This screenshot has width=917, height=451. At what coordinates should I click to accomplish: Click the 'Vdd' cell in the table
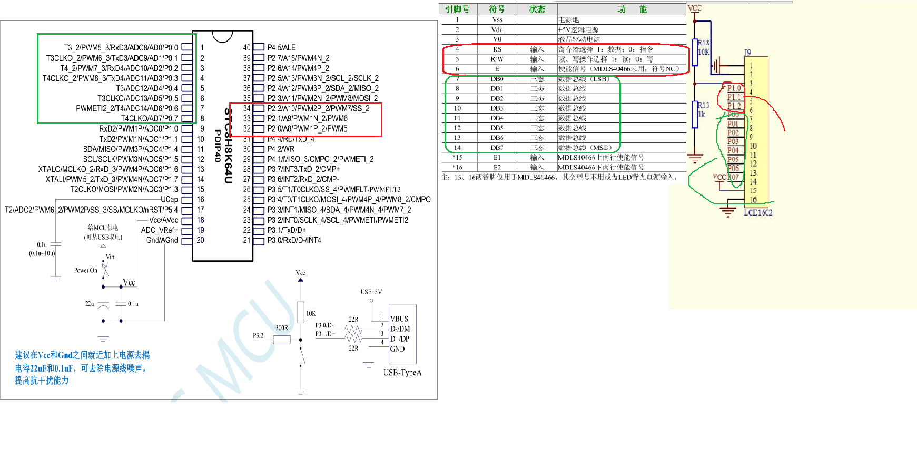pos(497,29)
